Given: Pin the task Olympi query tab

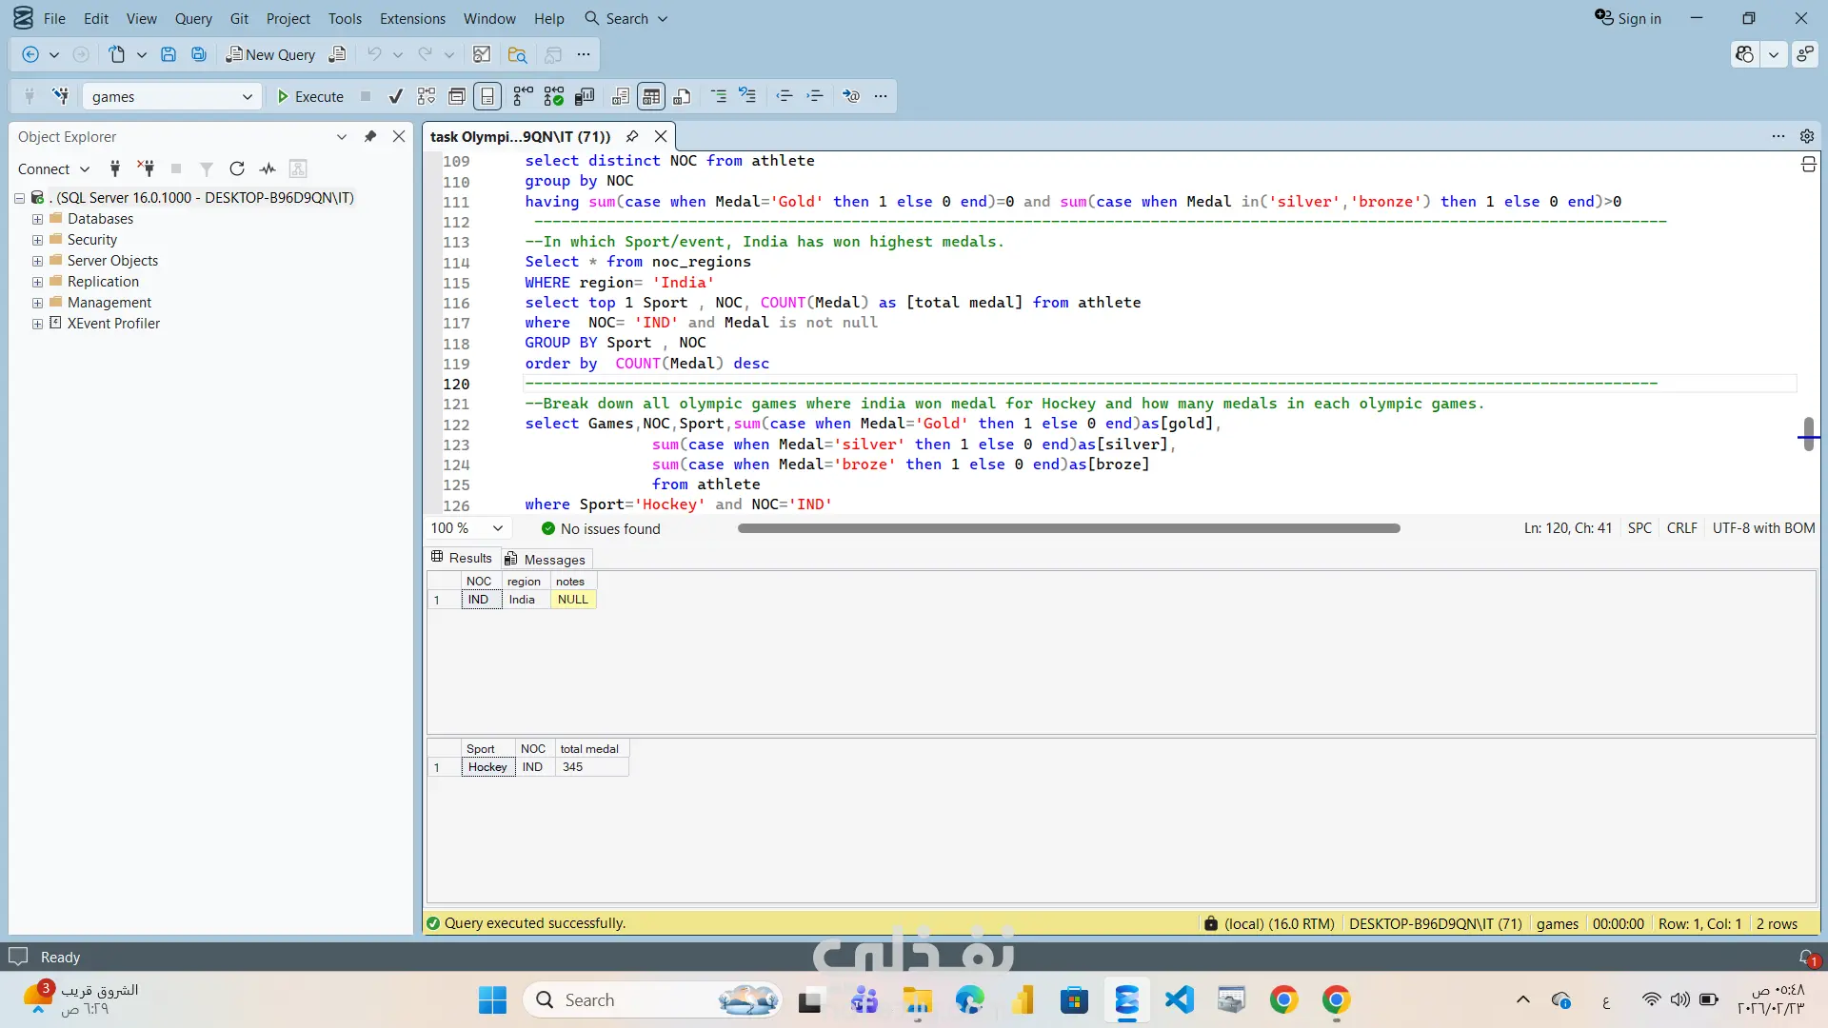Looking at the screenshot, I should pos(632,136).
